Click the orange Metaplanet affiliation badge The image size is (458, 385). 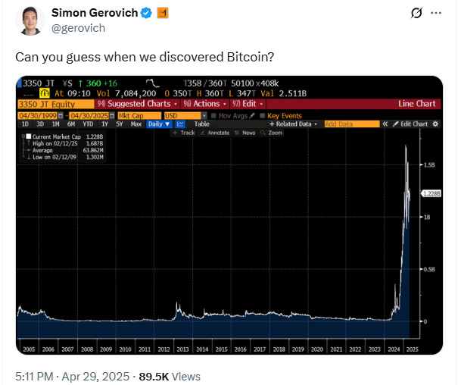(x=163, y=13)
